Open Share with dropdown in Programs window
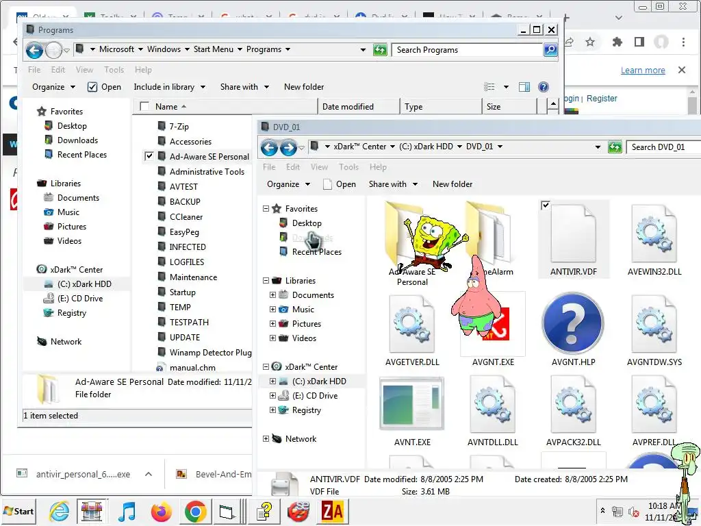Viewport: 701px width, 526px height. (x=244, y=87)
